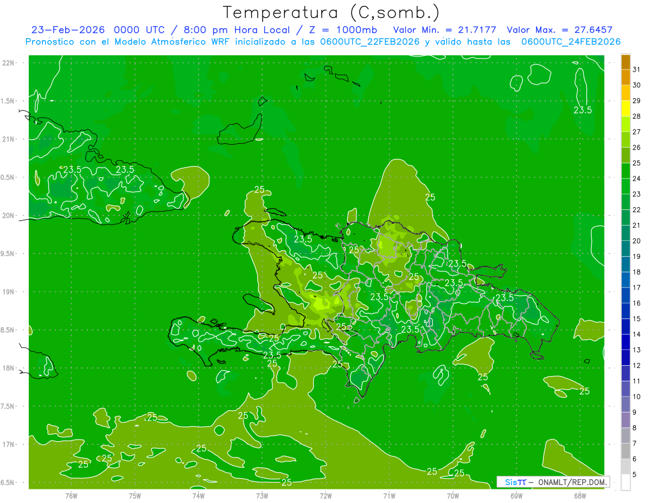
Task: Click the '0000 UTC' time text
Action: (140, 30)
